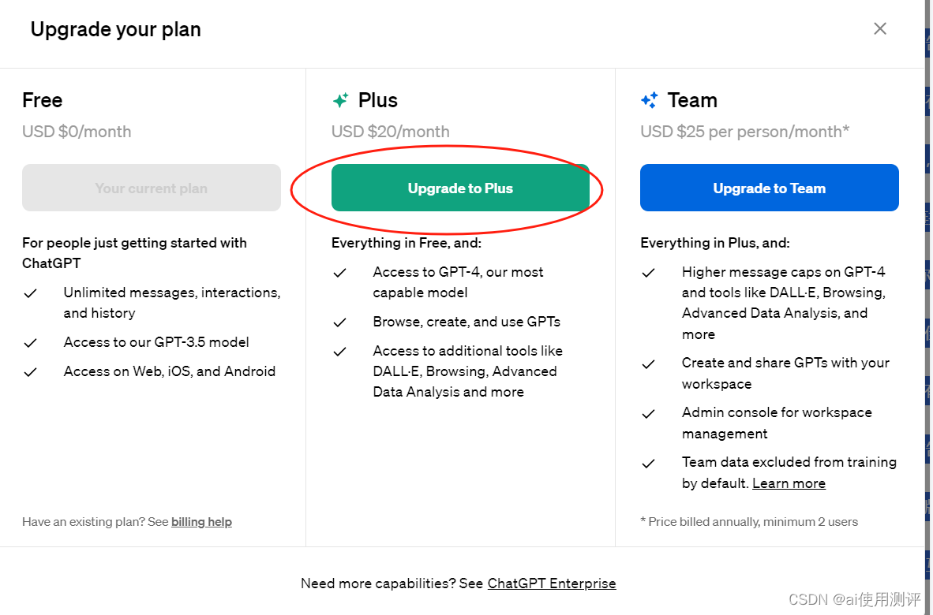Image resolution: width=933 pixels, height=615 pixels.
Task: Click checkmark beside Browse, create, use GPTs
Action: pyautogui.click(x=340, y=322)
